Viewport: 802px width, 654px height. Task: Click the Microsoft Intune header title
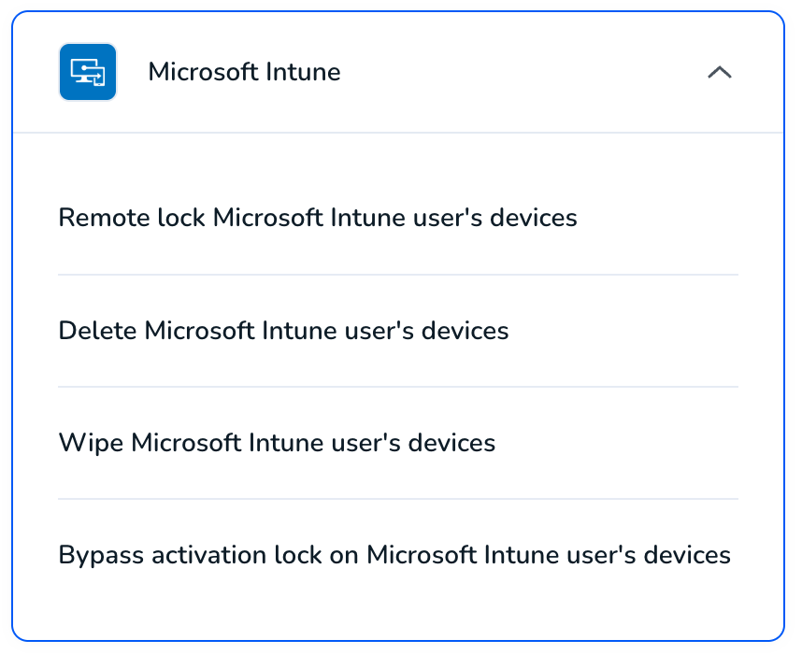245,72
